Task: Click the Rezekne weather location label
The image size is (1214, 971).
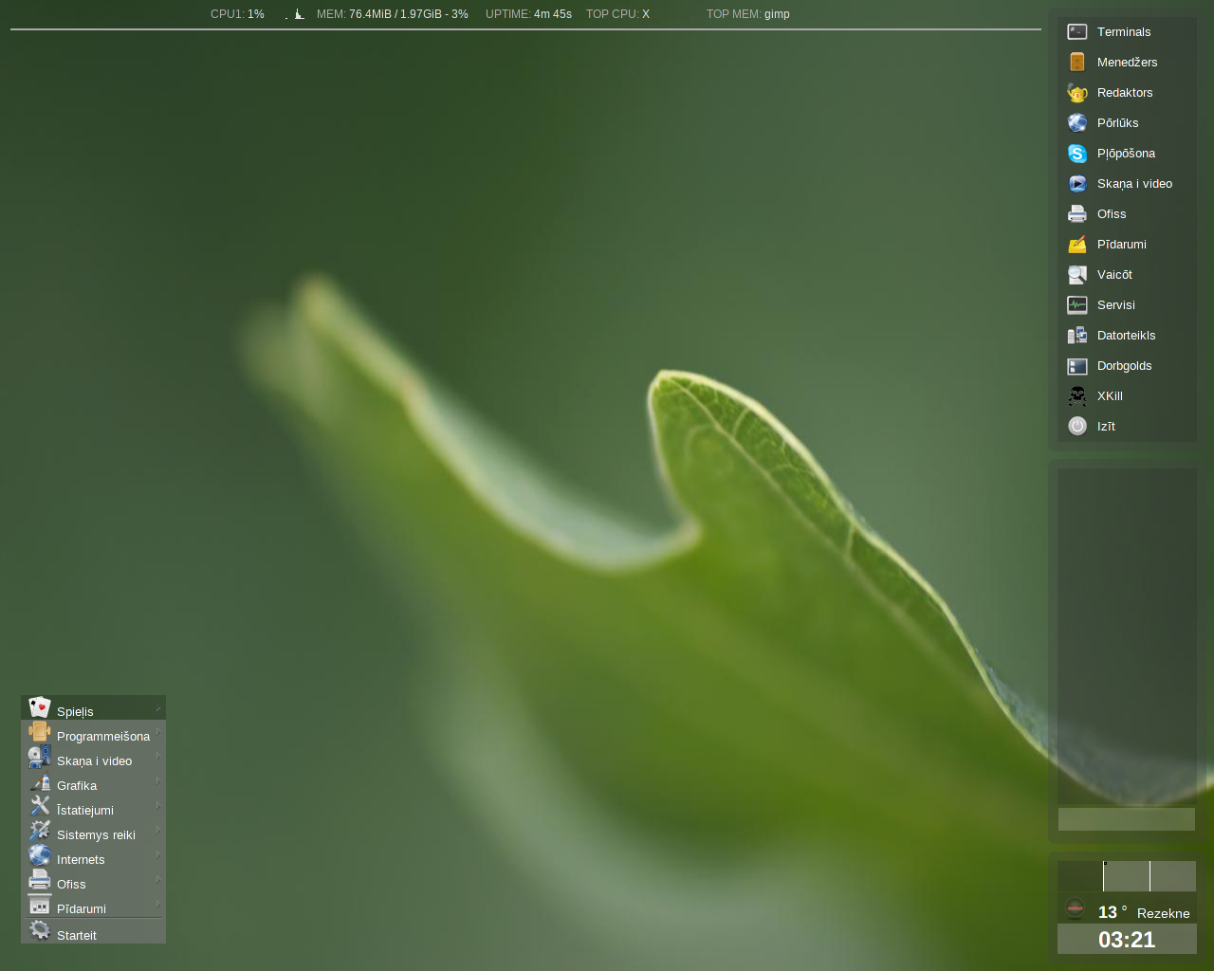Action: tap(1163, 913)
